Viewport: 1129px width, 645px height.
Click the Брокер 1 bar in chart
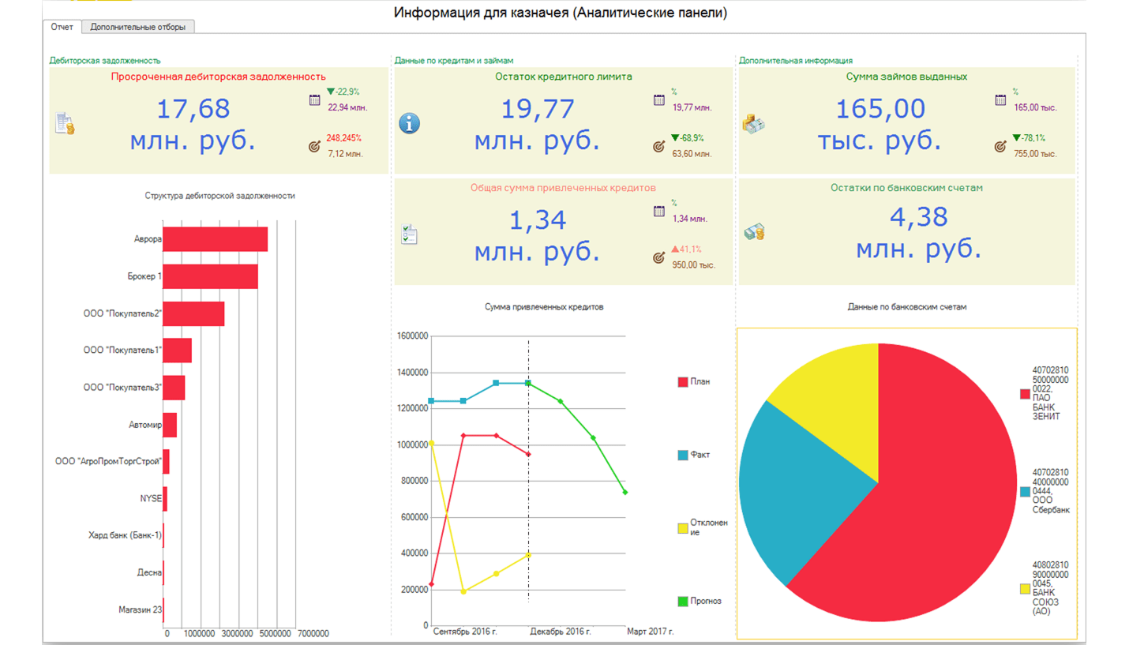[x=210, y=276]
